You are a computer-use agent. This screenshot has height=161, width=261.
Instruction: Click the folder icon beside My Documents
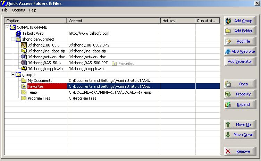(24, 80)
